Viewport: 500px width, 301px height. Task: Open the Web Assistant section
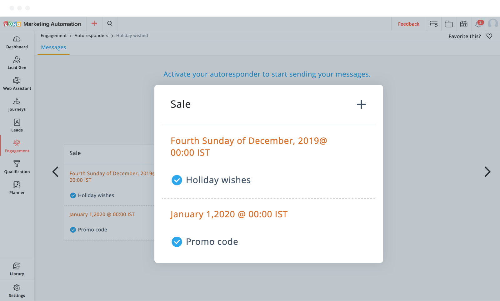(17, 81)
